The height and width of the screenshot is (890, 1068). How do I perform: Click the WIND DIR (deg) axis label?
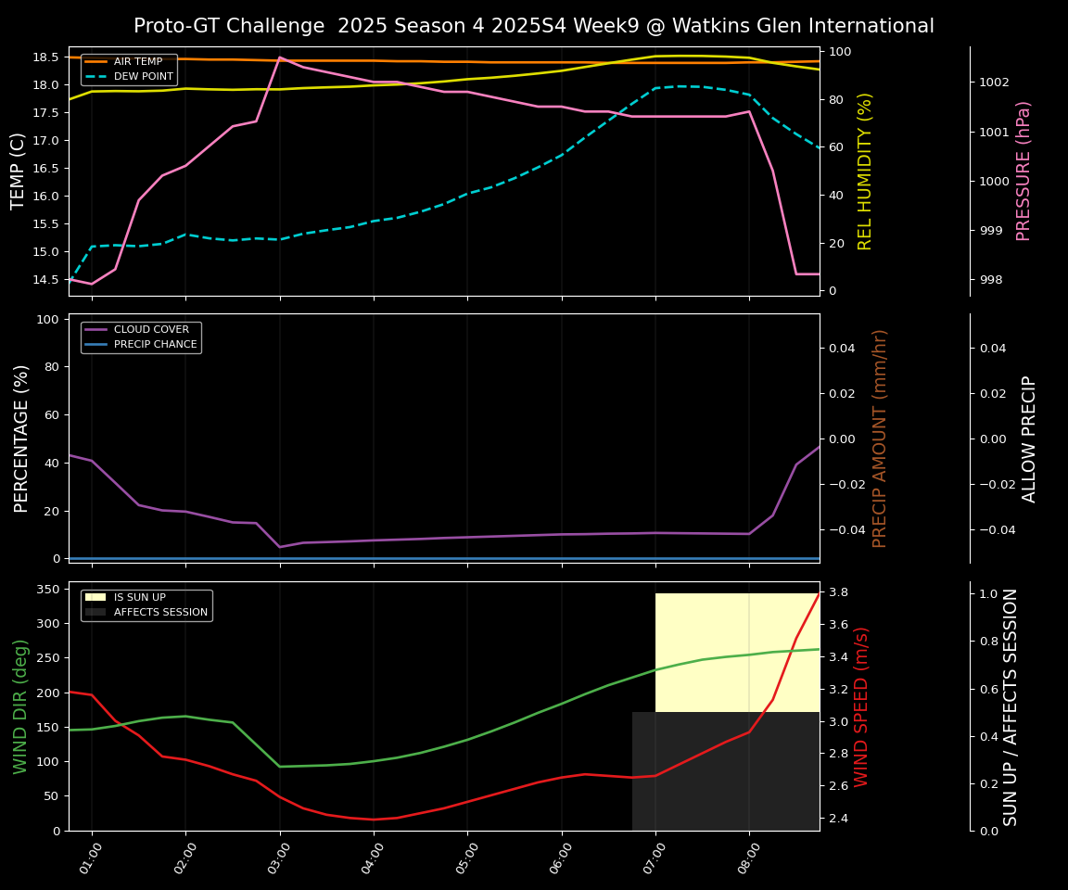20,706
